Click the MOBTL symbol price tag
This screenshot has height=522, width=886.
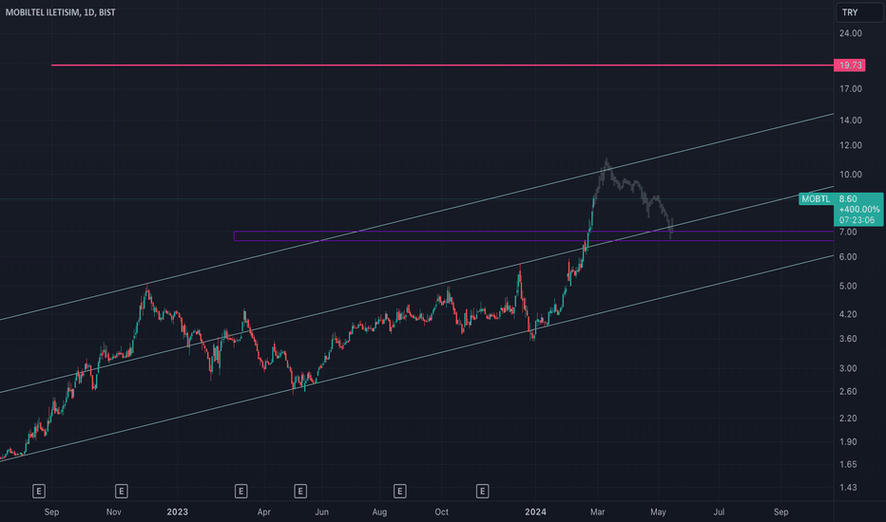coord(816,198)
